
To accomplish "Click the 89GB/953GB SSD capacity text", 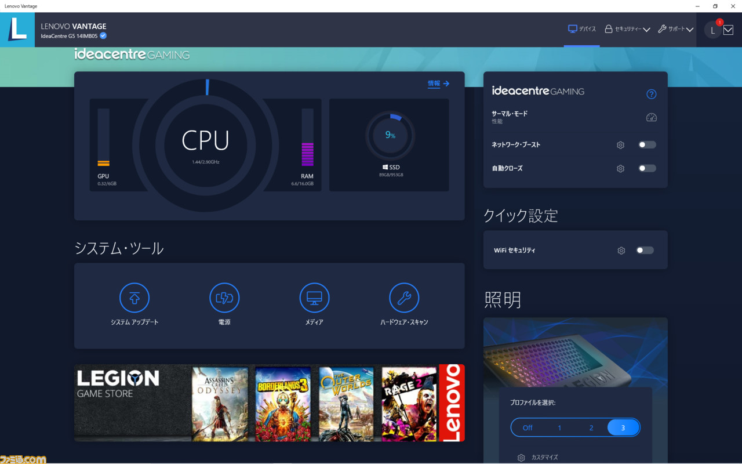I will coord(391,175).
